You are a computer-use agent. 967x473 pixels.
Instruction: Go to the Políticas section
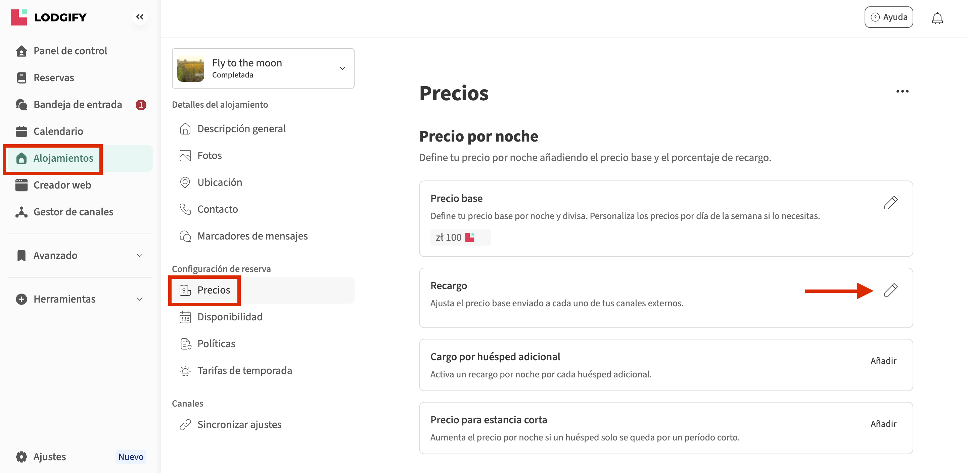(216, 344)
